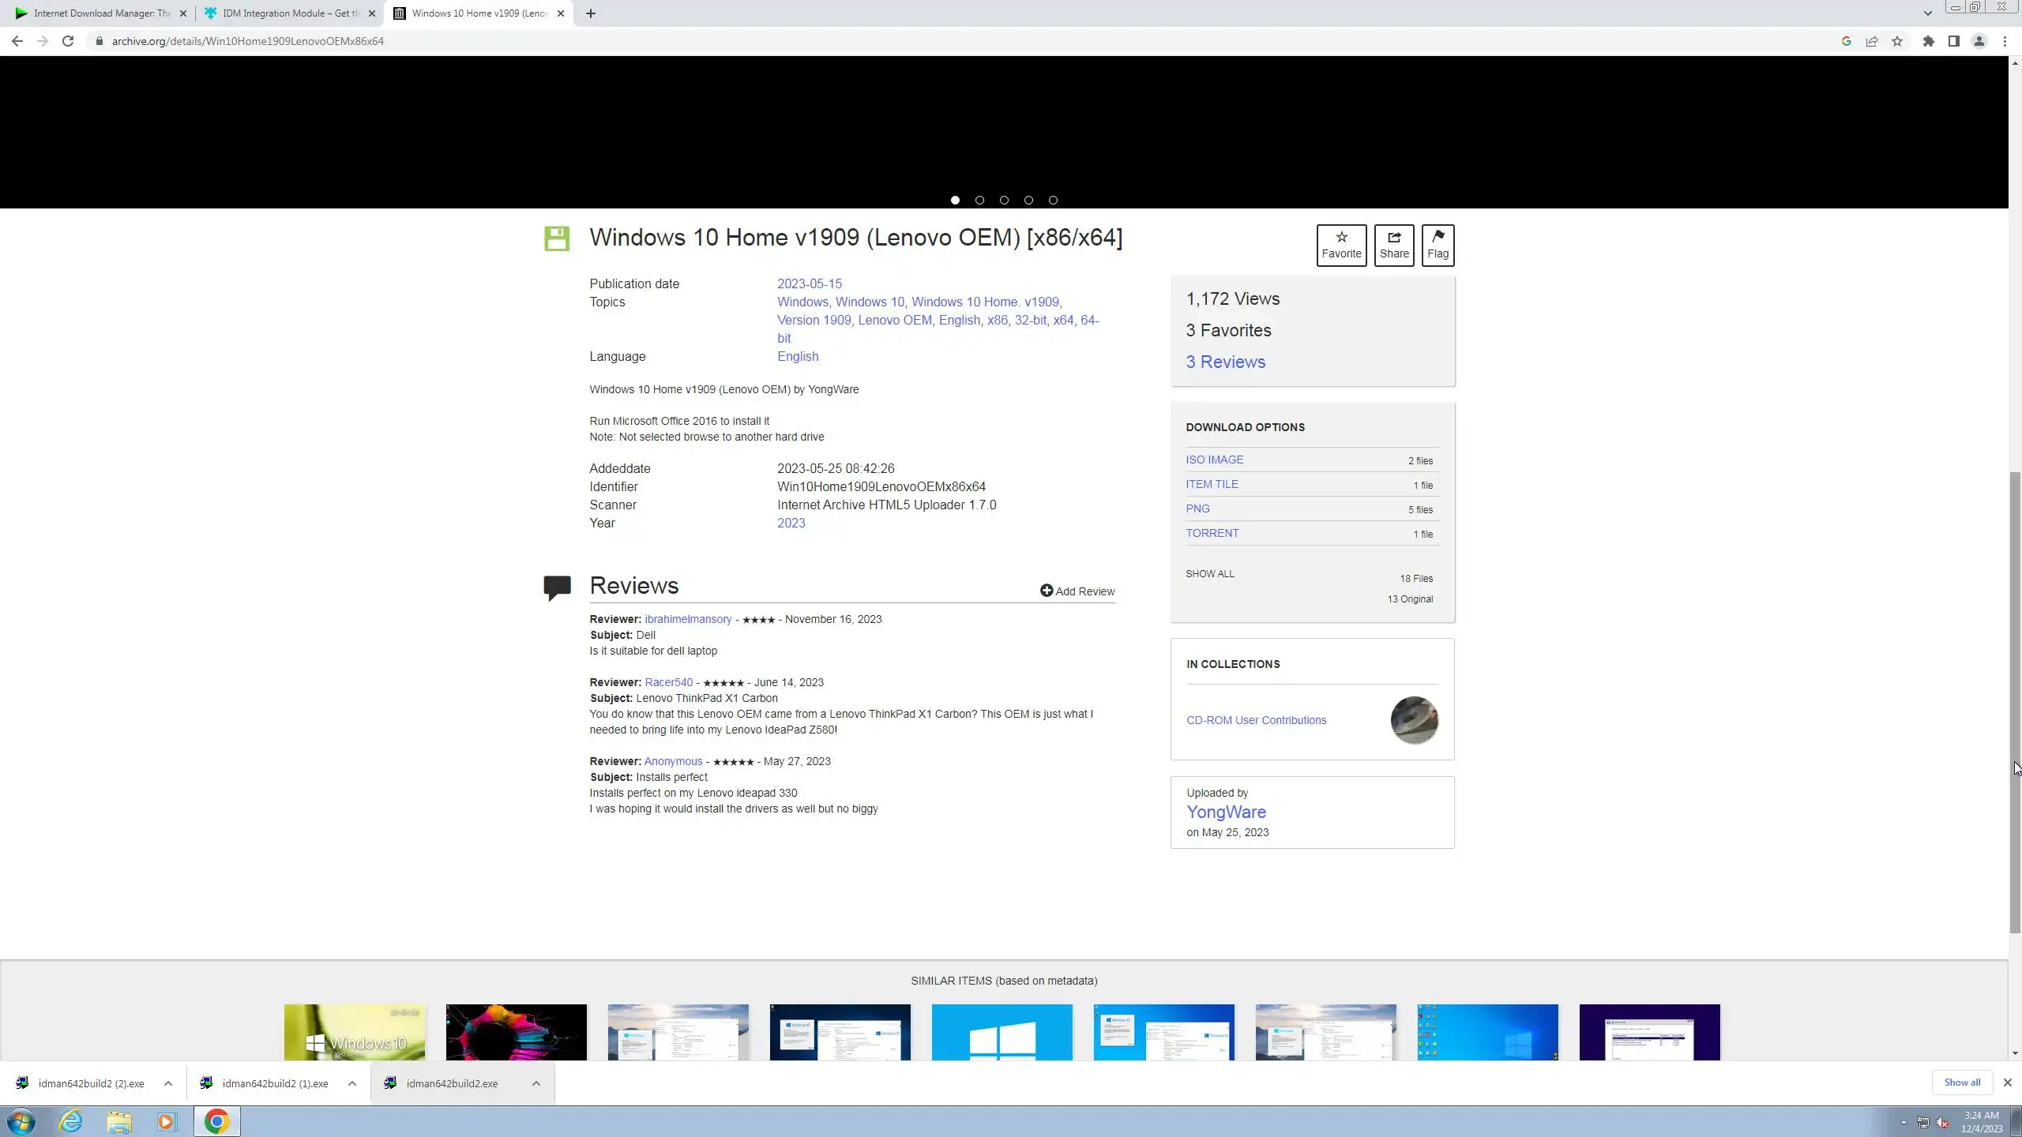Click the Add Review plus icon

click(x=1047, y=591)
